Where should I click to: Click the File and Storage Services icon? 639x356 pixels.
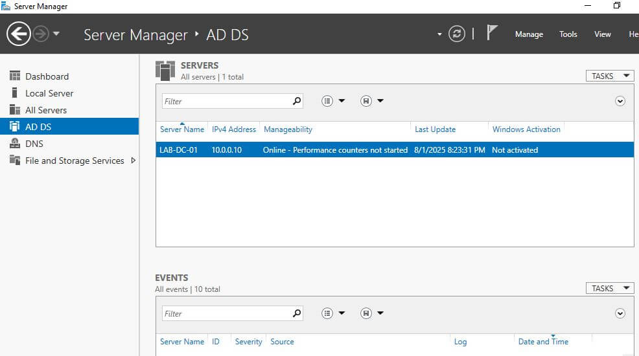[x=15, y=160]
